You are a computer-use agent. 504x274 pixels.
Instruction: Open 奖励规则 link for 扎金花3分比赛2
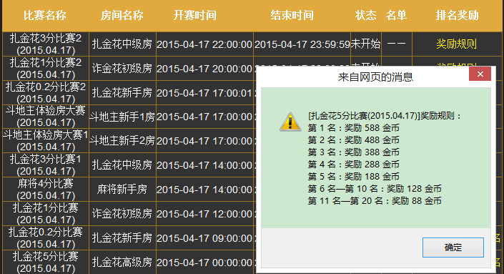tap(456, 44)
